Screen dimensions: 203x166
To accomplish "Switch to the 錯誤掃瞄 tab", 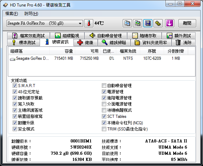I will (114, 42).
